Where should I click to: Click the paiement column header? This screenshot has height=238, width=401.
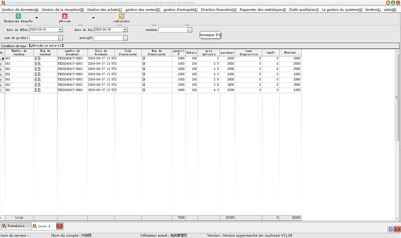[228, 52]
